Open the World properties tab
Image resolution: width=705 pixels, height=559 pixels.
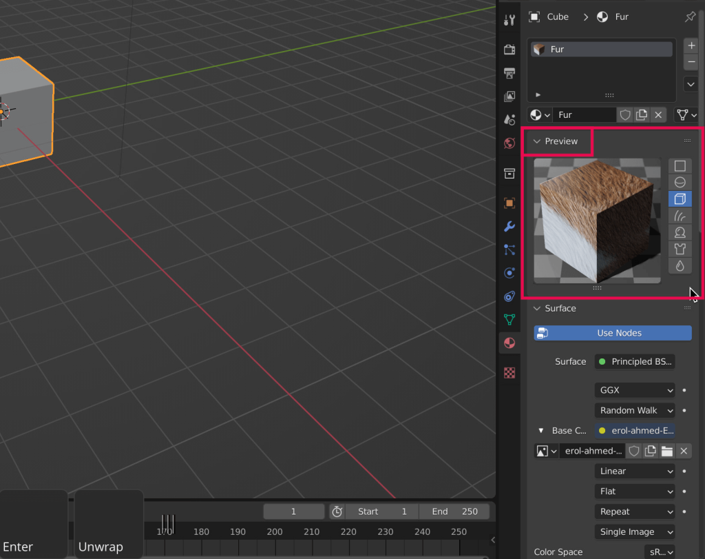(x=509, y=143)
